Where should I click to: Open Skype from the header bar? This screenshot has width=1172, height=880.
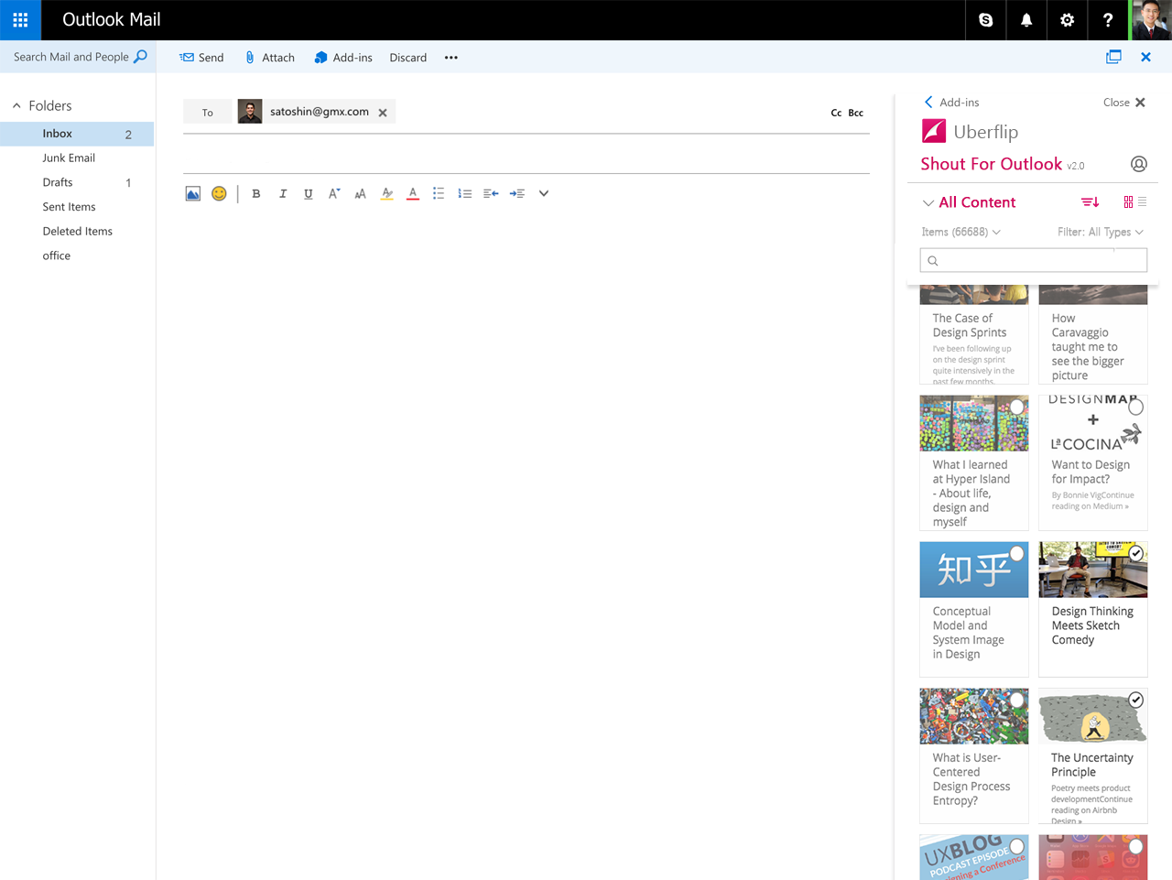coord(986,19)
